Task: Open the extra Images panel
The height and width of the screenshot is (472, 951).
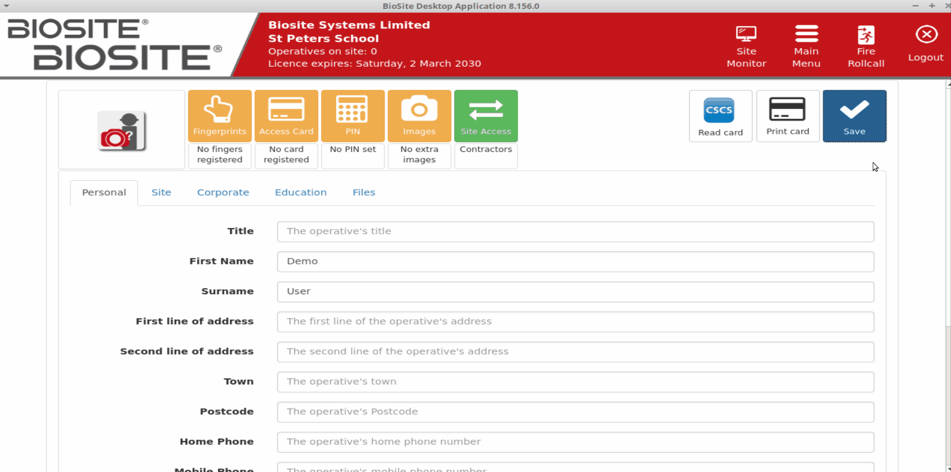Action: click(x=419, y=116)
